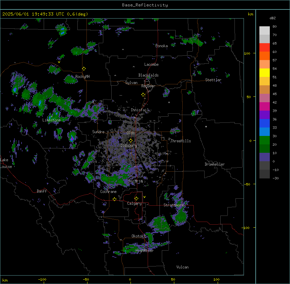Click the Limestone label
290x284 pixels.
pyautogui.click(x=51, y=120)
